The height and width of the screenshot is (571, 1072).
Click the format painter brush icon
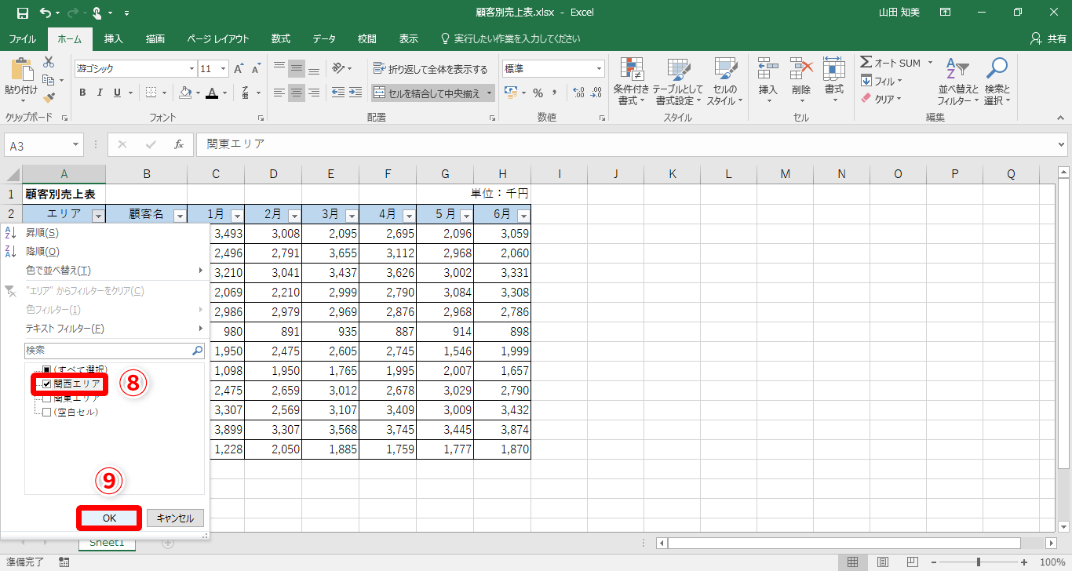[49, 98]
